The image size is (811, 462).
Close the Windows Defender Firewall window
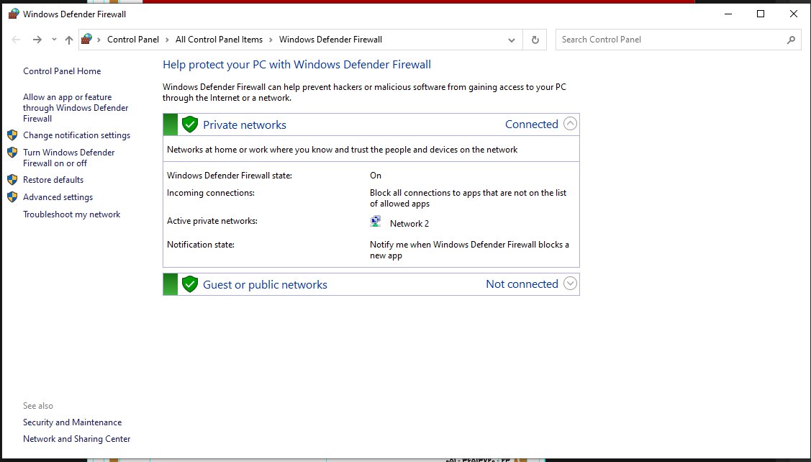coord(794,14)
